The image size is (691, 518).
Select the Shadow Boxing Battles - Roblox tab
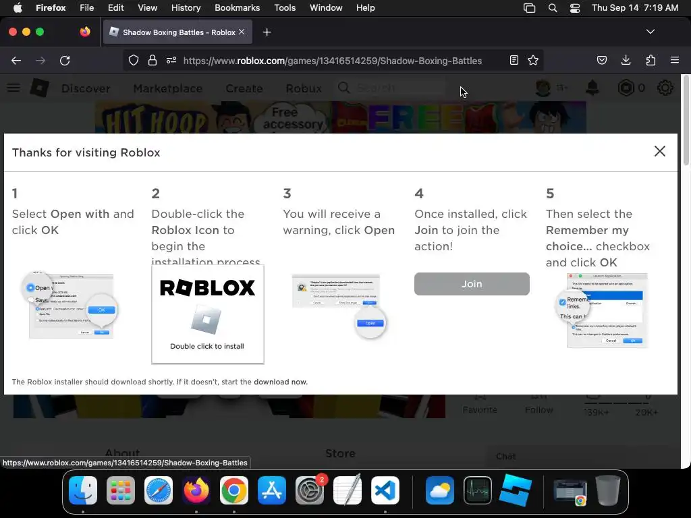177,32
